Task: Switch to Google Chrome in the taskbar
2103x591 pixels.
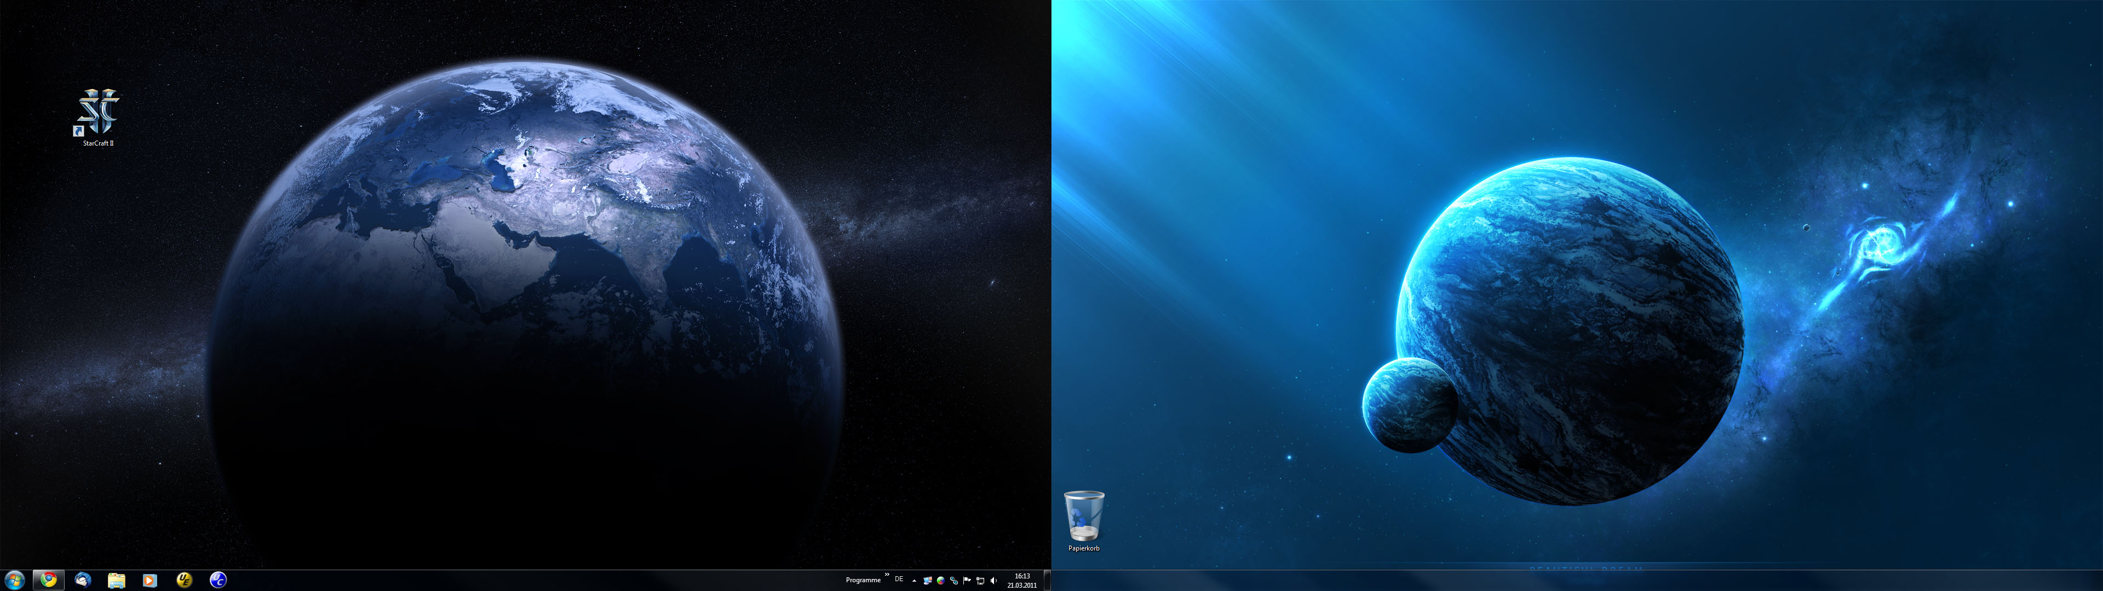Action: [49, 581]
